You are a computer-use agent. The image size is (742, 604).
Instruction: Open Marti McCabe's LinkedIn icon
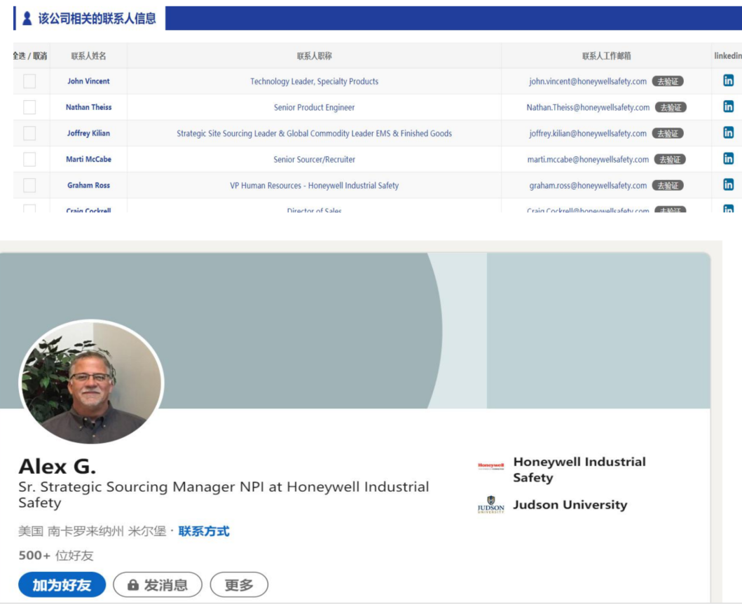point(728,158)
